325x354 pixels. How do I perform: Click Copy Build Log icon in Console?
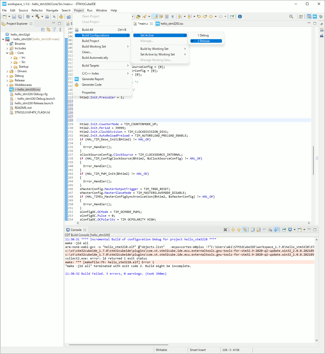(253, 230)
